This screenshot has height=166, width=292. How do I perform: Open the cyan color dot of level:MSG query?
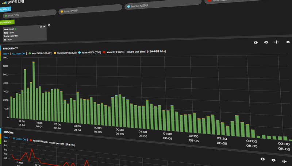128,7
